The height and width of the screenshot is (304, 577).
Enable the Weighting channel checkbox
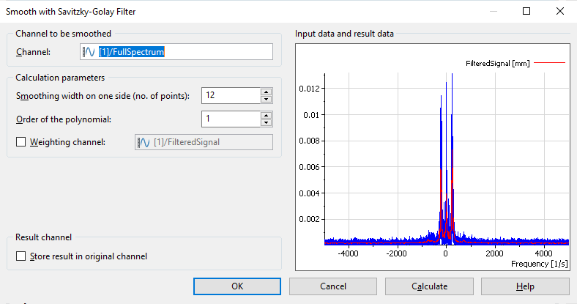[21, 142]
